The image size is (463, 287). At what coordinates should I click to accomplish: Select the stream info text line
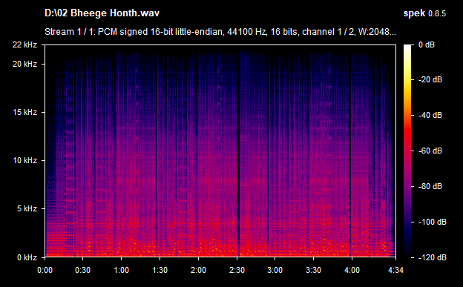point(220,32)
